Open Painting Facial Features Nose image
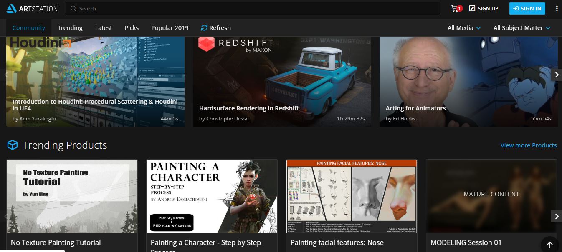The width and height of the screenshot is (562, 252). pos(352,196)
